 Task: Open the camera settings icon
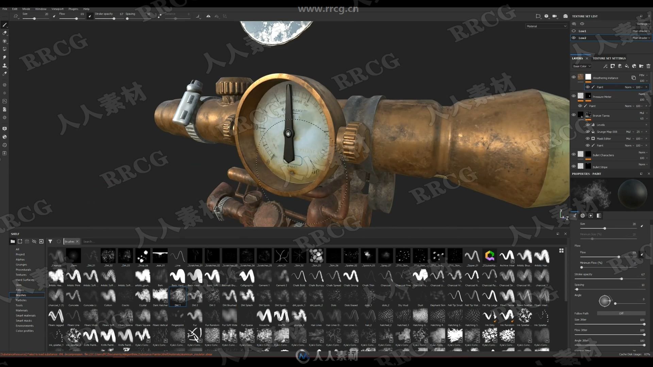(x=555, y=16)
